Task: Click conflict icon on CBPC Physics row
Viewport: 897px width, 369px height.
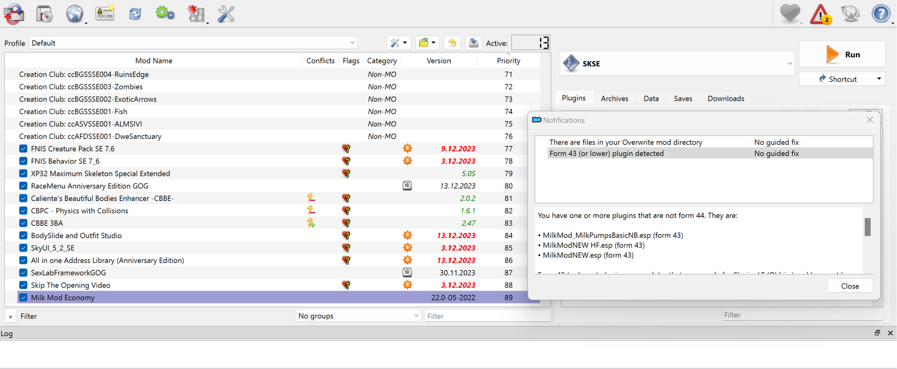Action: pyautogui.click(x=311, y=210)
